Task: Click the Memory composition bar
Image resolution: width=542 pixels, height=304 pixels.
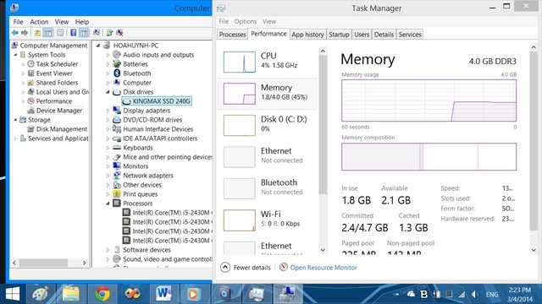Action: pyautogui.click(x=429, y=157)
